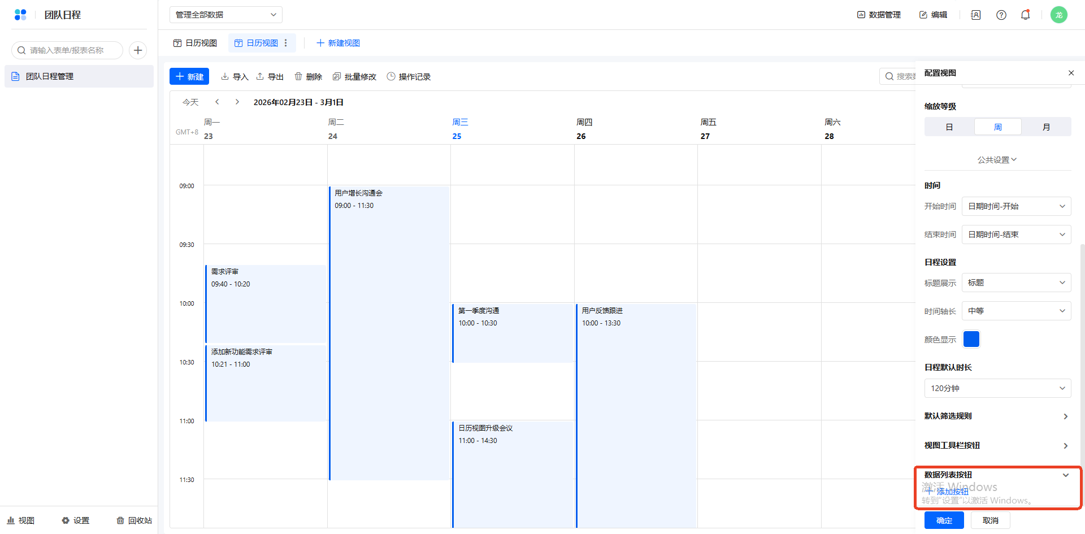Click the 确定 confirm button
Screen dimensions: 1085x534
[944, 520]
